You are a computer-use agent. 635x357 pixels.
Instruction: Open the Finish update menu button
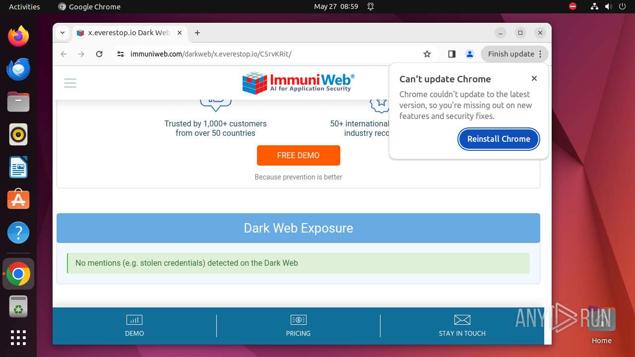[514, 54]
